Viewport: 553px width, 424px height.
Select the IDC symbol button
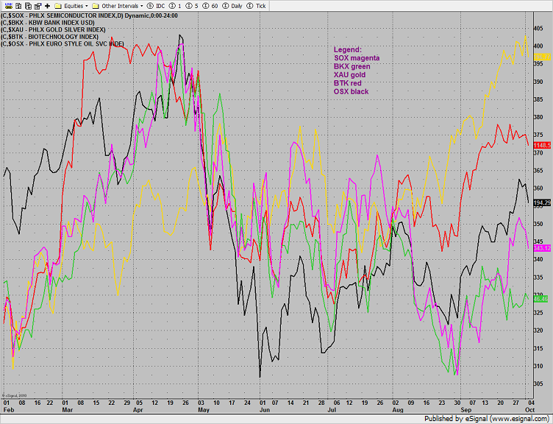[x=156, y=6]
